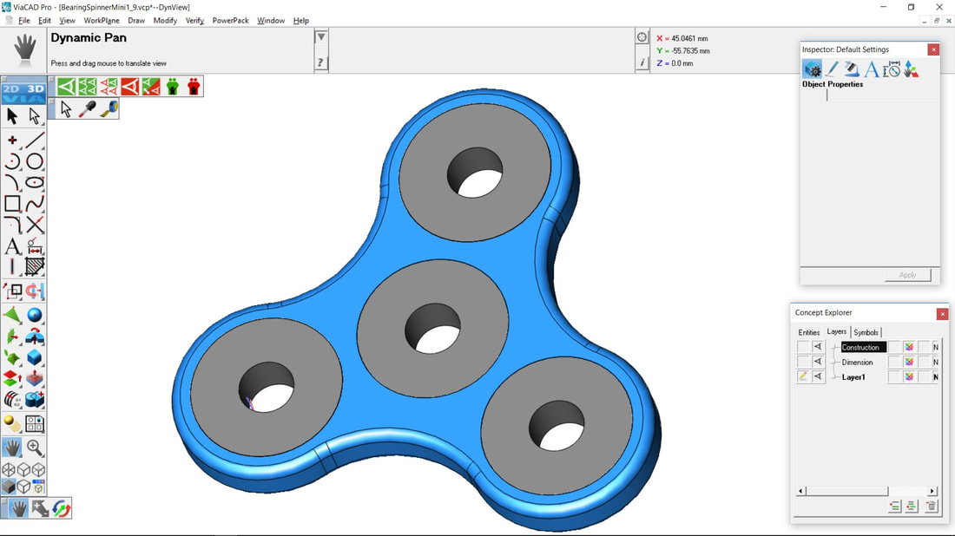This screenshot has height=536, width=955.
Task: Expand the prompt bar dropdown arrow
Action: [321, 37]
